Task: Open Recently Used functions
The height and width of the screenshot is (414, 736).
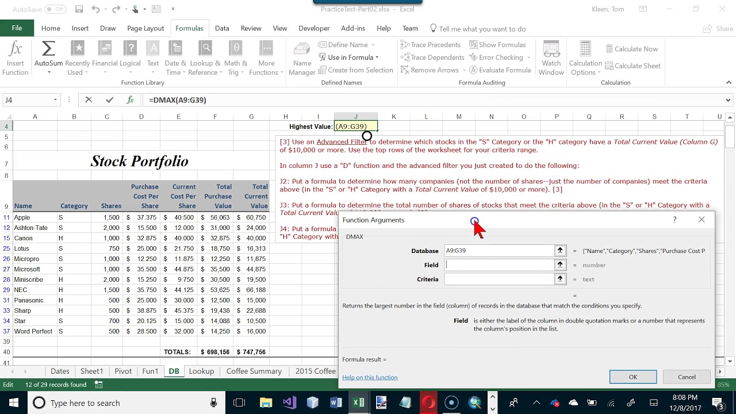Action: click(77, 59)
